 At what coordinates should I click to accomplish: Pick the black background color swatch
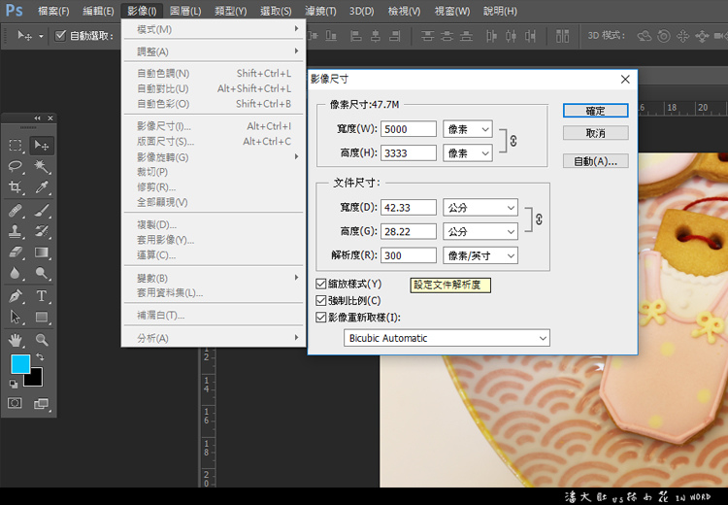click(x=35, y=379)
